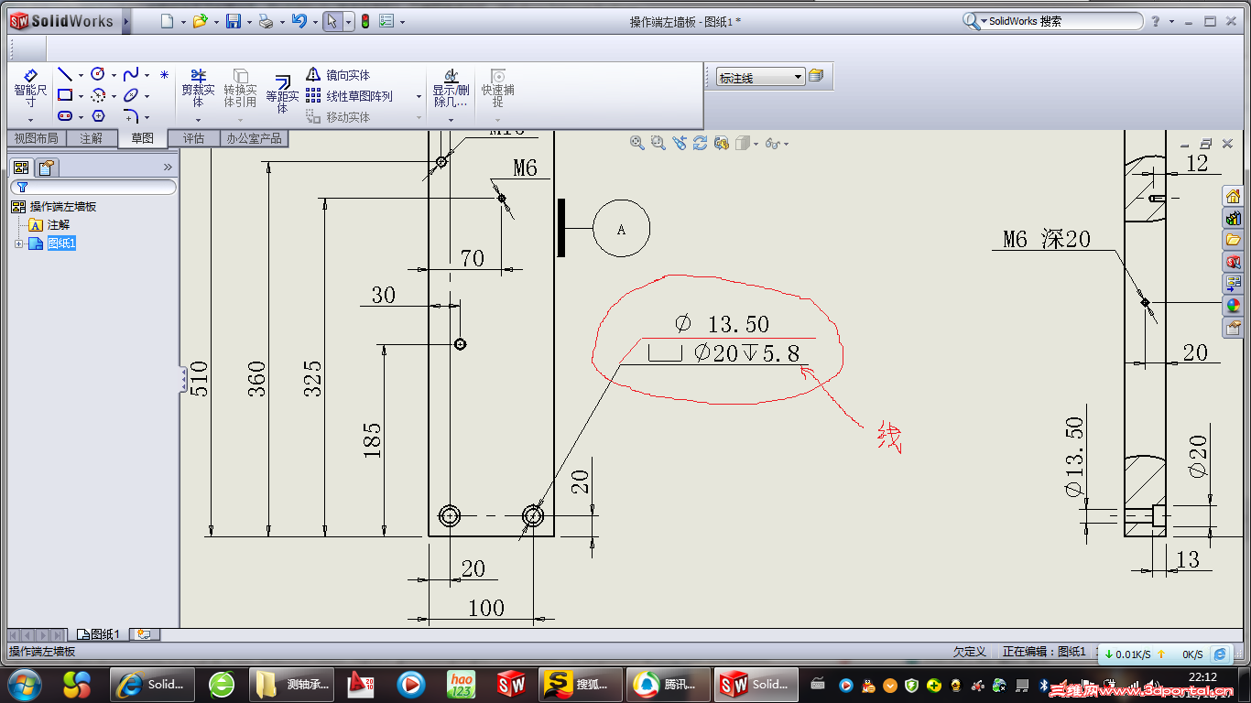Viewport: 1251px width, 703px height.
Task: Open the Appearances color ball task pane icon
Action: click(x=1234, y=306)
